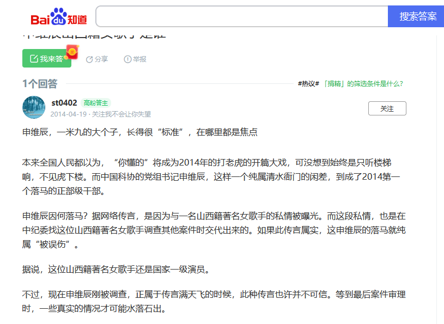Click the 分享 share icon

pyautogui.click(x=89, y=59)
